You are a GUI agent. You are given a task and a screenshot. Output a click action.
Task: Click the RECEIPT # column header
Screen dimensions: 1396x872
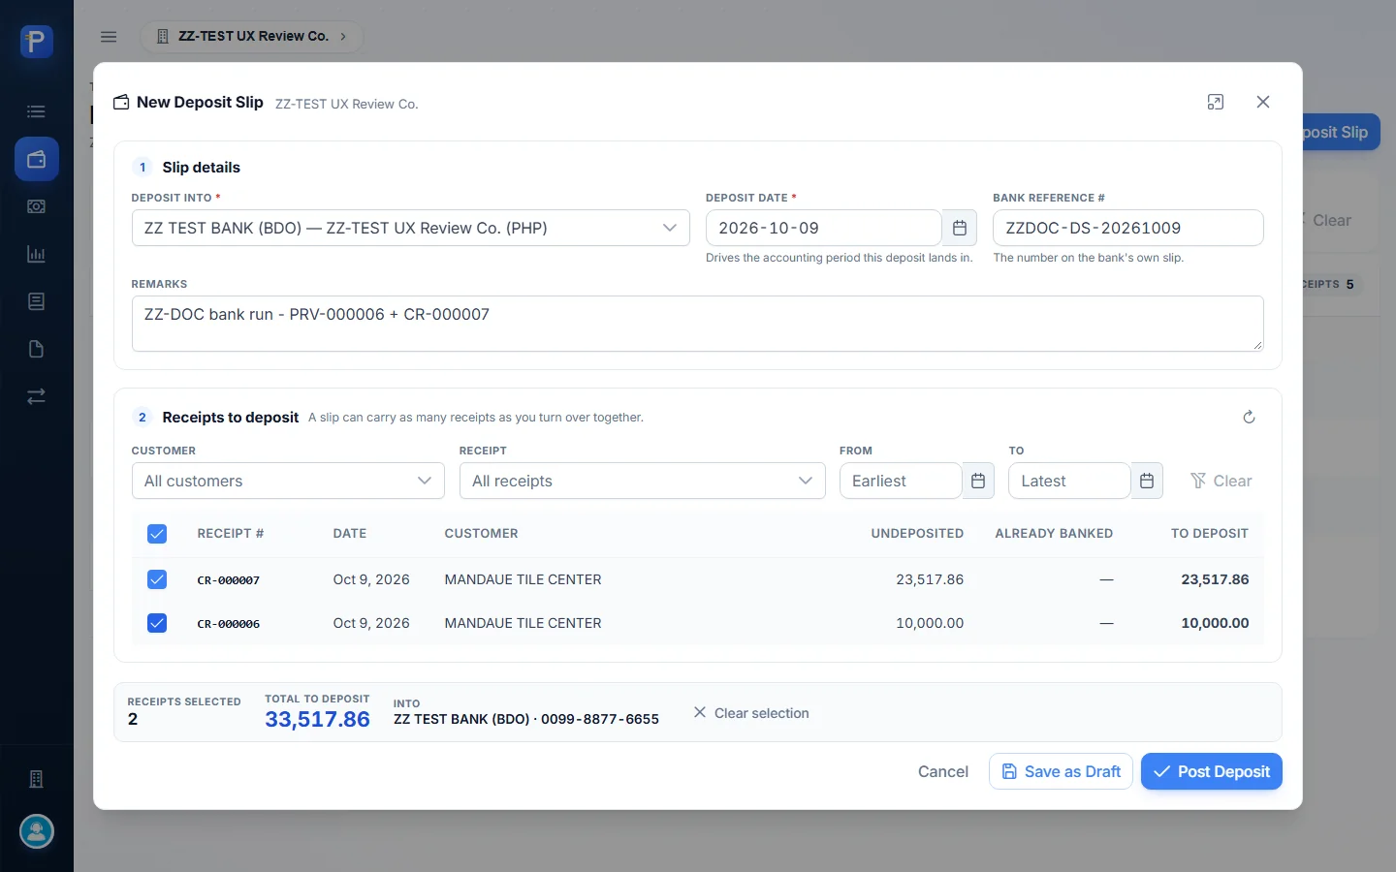click(231, 534)
